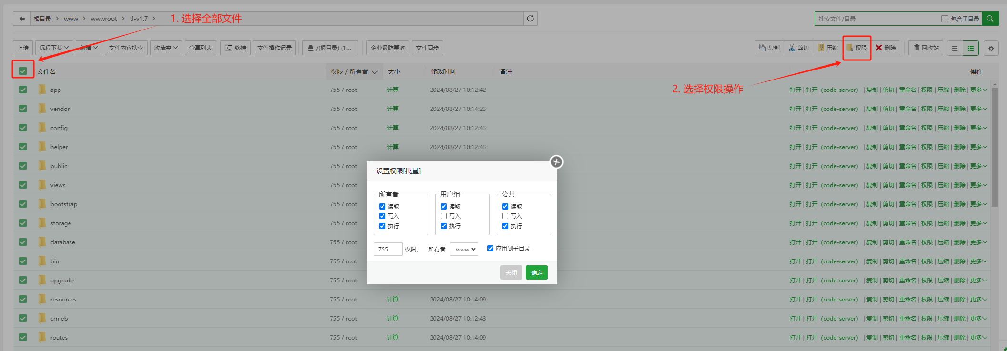Open the 终端 terminal
The height and width of the screenshot is (351, 1007).
point(235,48)
